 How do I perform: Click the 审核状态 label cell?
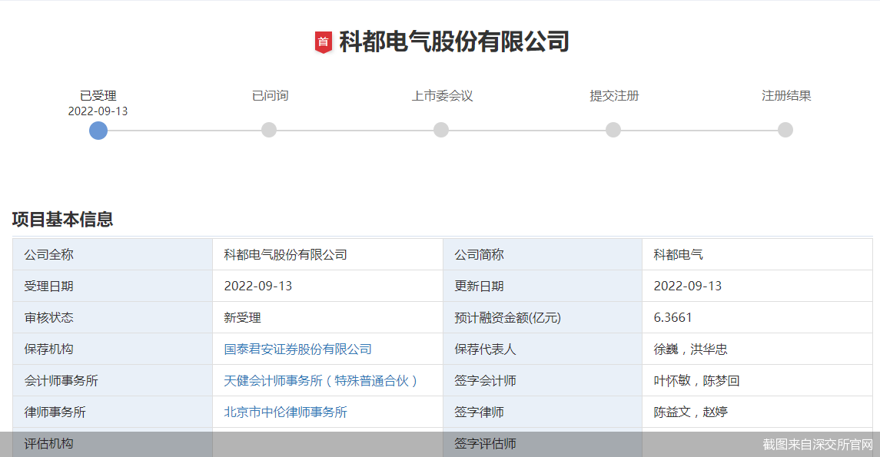[x=113, y=317]
